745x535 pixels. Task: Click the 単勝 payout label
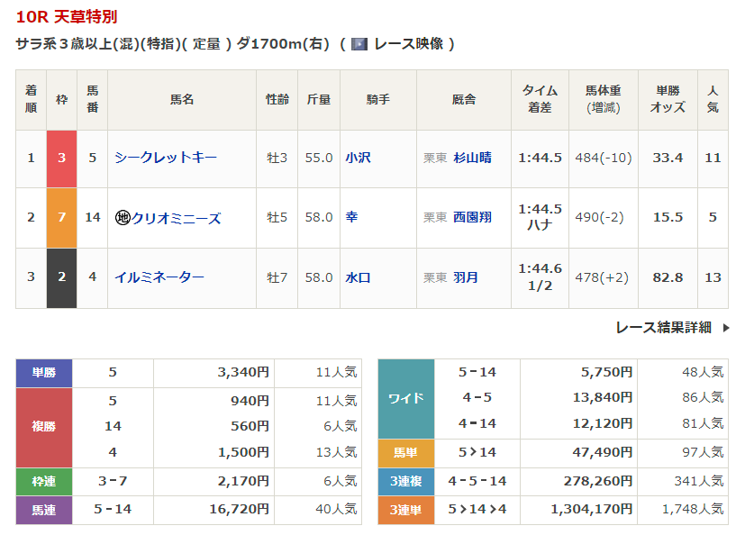[x=44, y=372]
